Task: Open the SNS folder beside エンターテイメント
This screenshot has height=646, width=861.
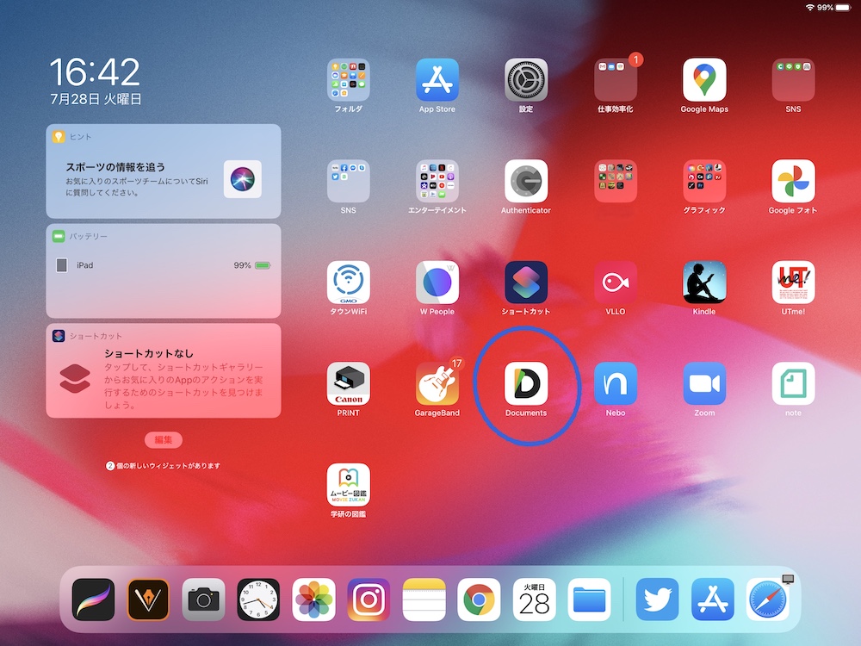Action: (348, 181)
